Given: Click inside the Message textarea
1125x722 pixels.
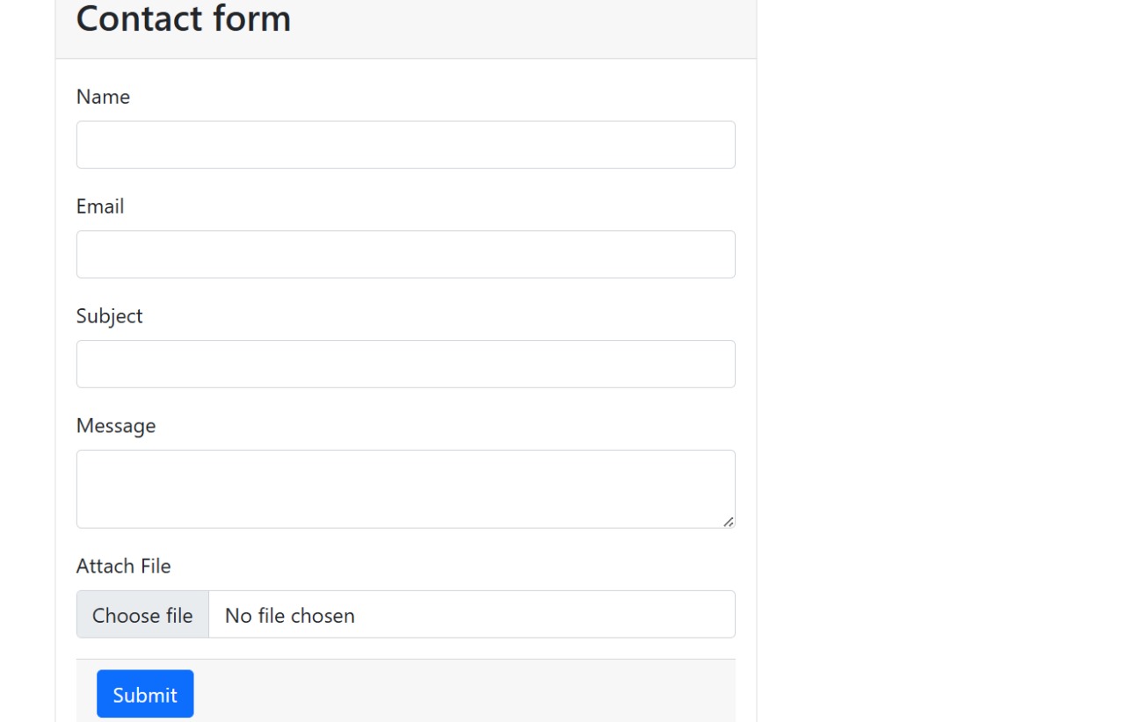Looking at the screenshot, I should pos(405,489).
